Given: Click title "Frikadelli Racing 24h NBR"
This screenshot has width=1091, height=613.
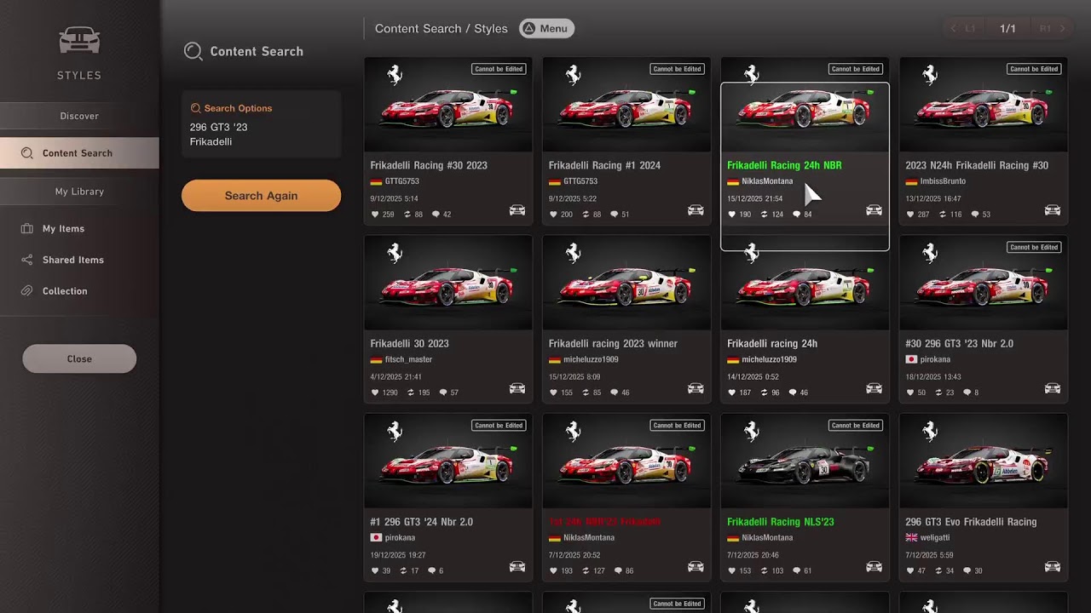Looking at the screenshot, I should (784, 165).
